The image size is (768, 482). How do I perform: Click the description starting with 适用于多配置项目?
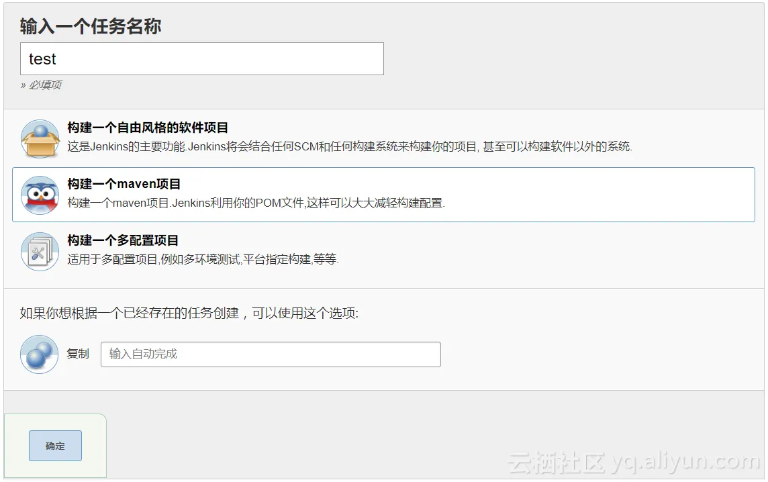(203, 259)
